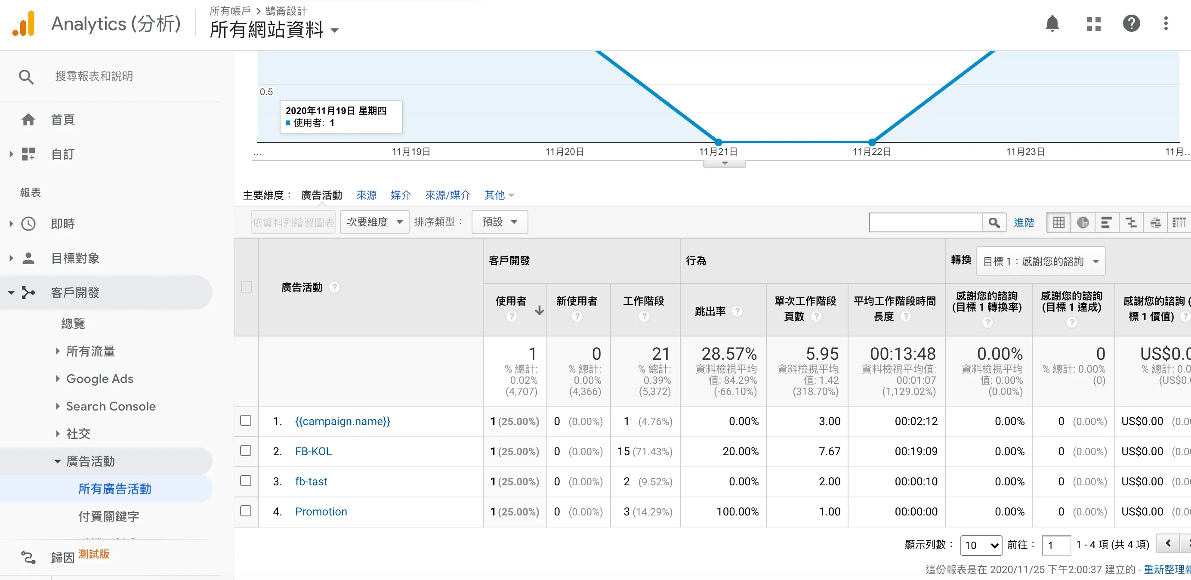Open the fb-tast campaign link
Screen dimensions: 1191x580
pyautogui.click(x=311, y=481)
